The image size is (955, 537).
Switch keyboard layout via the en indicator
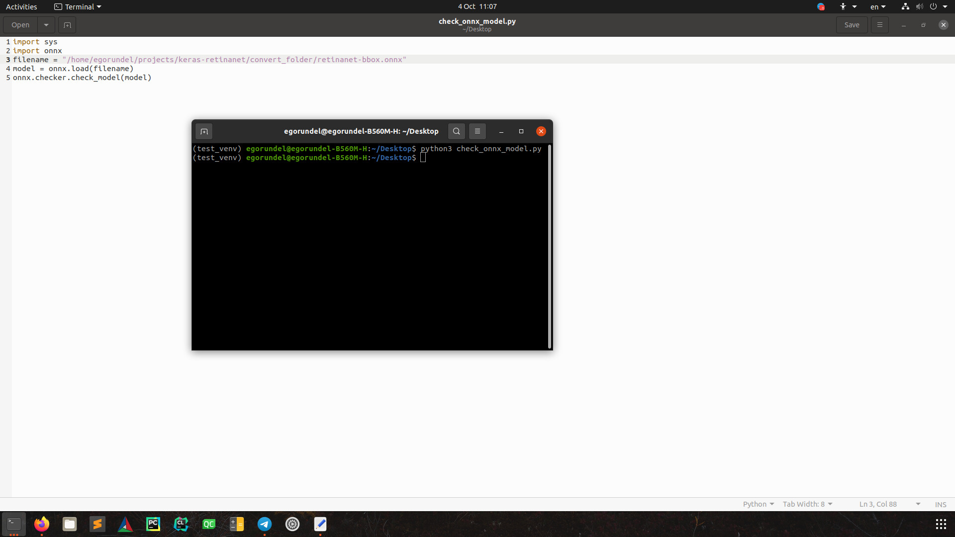pos(877,6)
